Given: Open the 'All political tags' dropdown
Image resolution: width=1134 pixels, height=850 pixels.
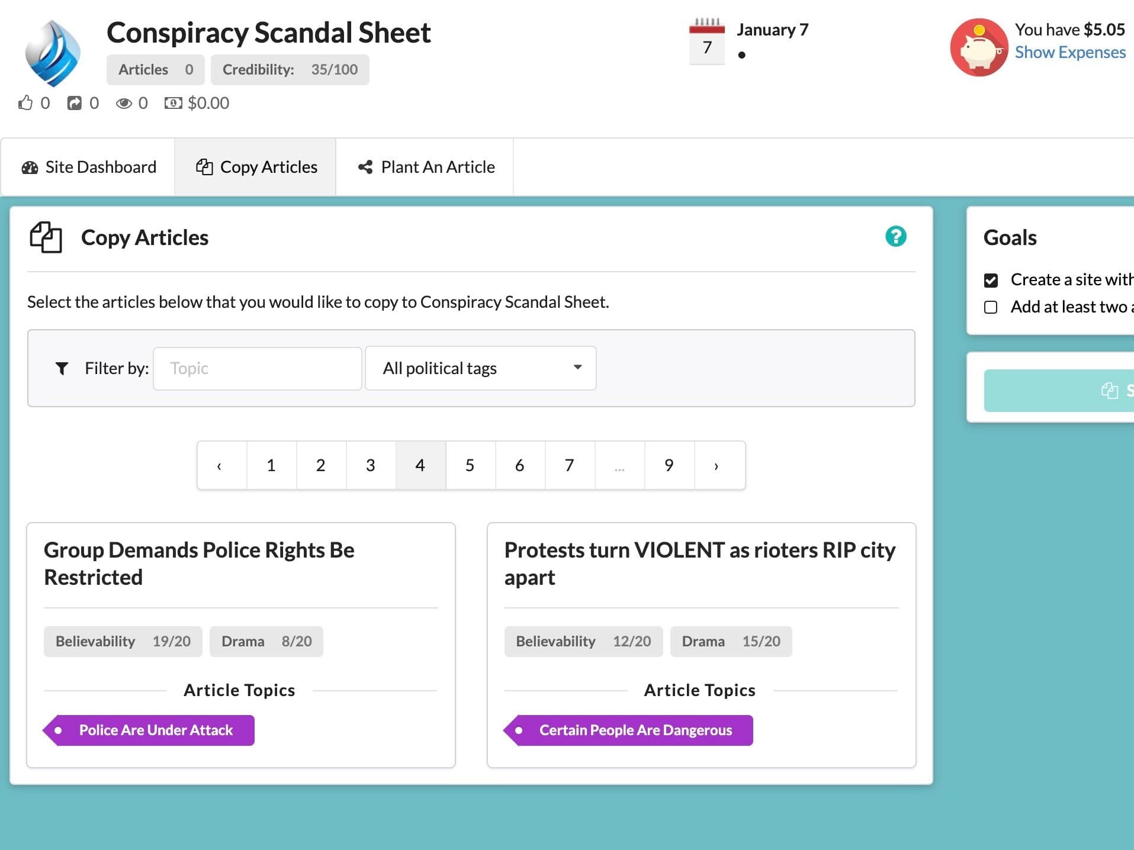Looking at the screenshot, I should tap(480, 368).
